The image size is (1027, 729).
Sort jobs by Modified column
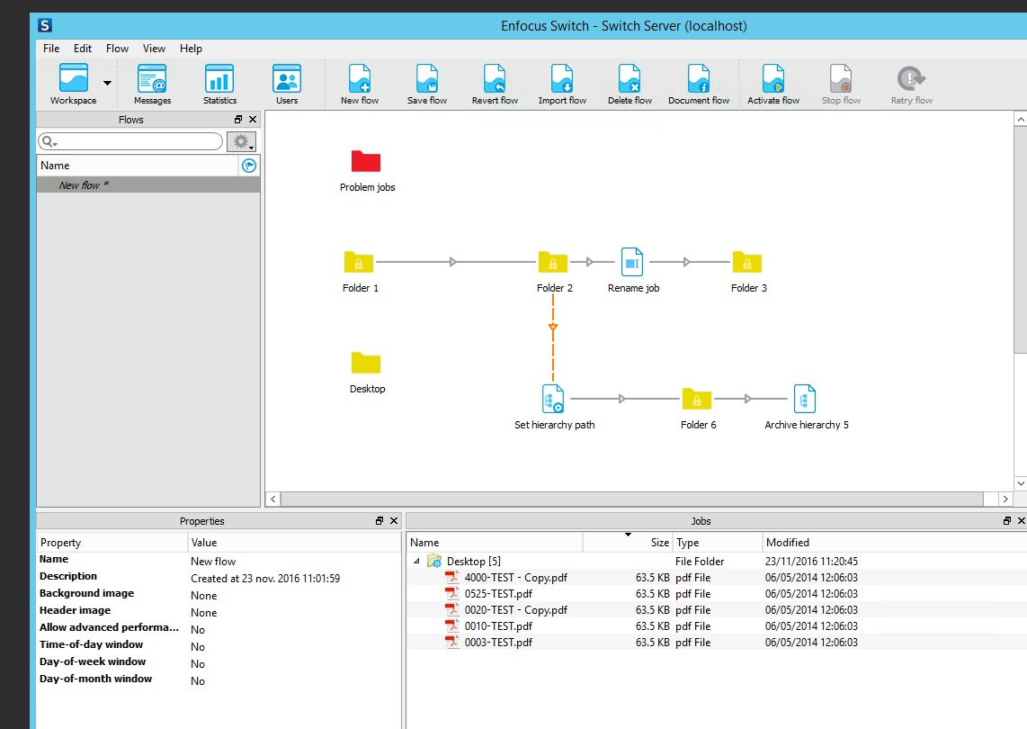(x=895, y=542)
